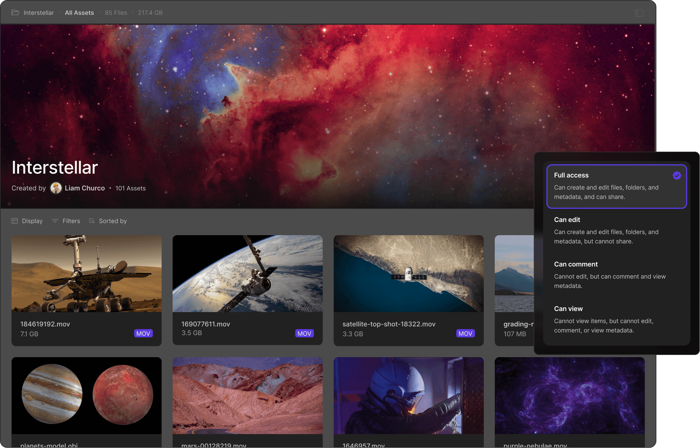Viewport: 700px width, 448px height.
Task: Open the astronaut helmet thumbnail
Action: point(409,396)
